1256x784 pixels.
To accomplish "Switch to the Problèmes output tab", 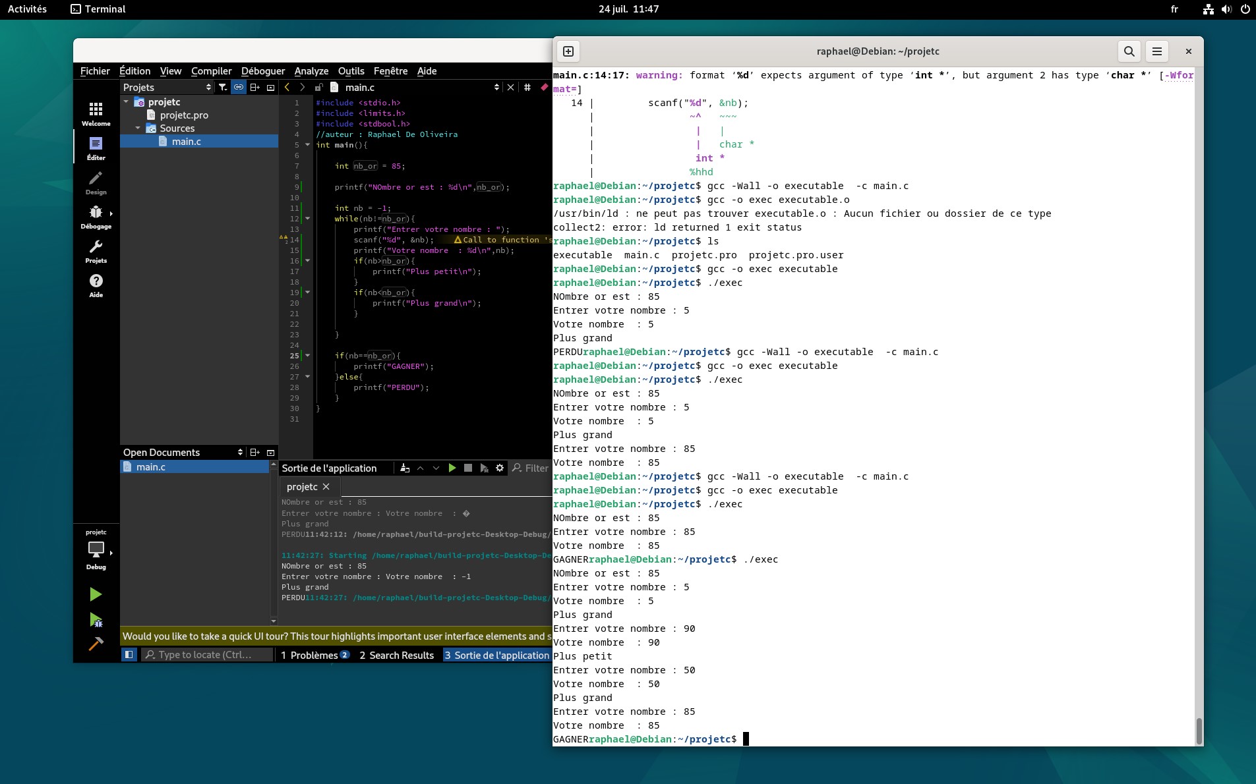I will (x=314, y=655).
